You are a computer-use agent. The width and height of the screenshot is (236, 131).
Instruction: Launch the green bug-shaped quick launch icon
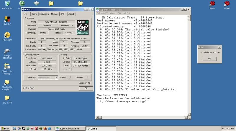pos(41,128)
